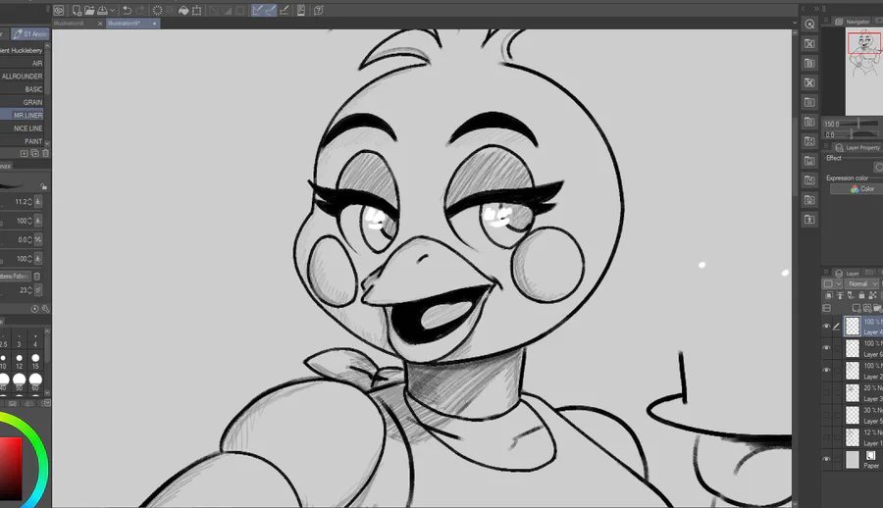The width and height of the screenshot is (883, 508).
Task: Pick brush size preset 12
Action: tap(20, 361)
